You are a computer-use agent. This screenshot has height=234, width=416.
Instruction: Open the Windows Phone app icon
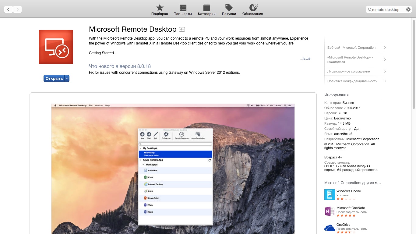pyautogui.click(x=330, y=194)
